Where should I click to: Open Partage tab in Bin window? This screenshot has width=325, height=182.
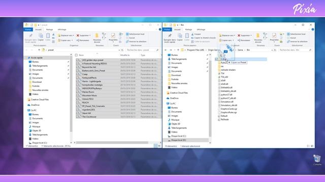188,29
